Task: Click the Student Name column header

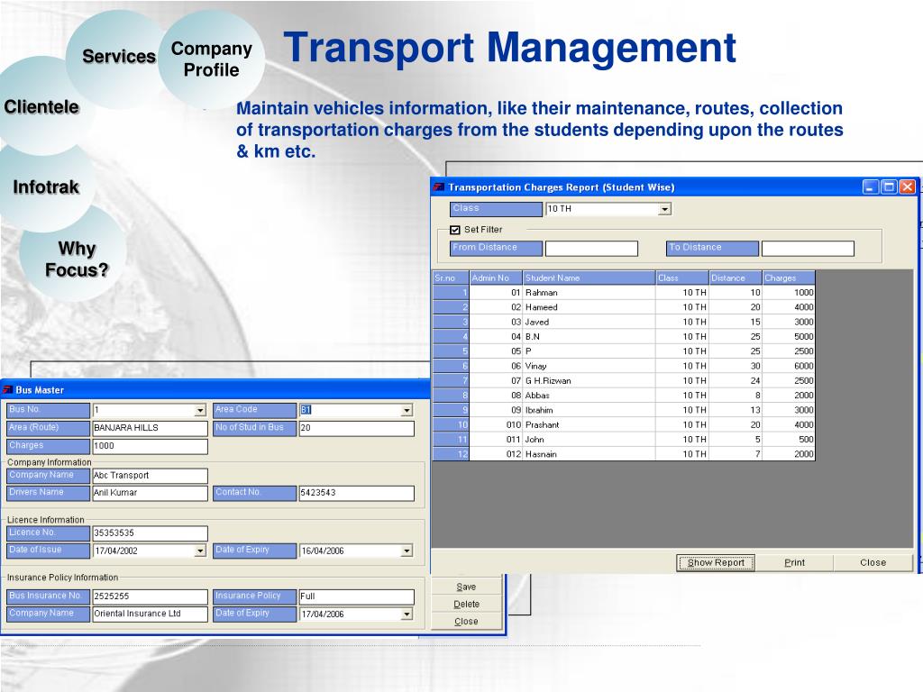Action: coord(589,278)
